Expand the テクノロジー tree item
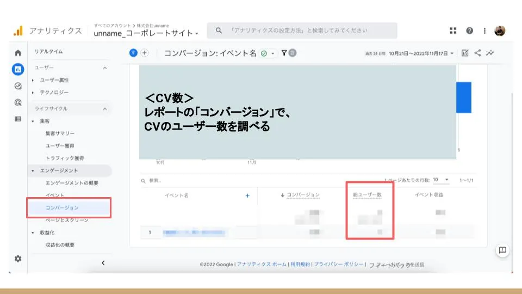The width and height of the screenshot is (522, 294). 33,93
